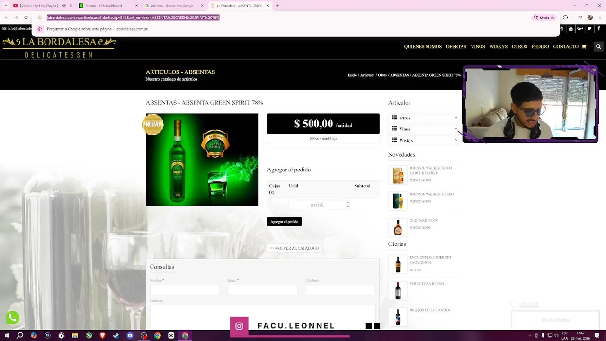
Task: Open the Twitter social icon in the header
Action: [589, 28]
